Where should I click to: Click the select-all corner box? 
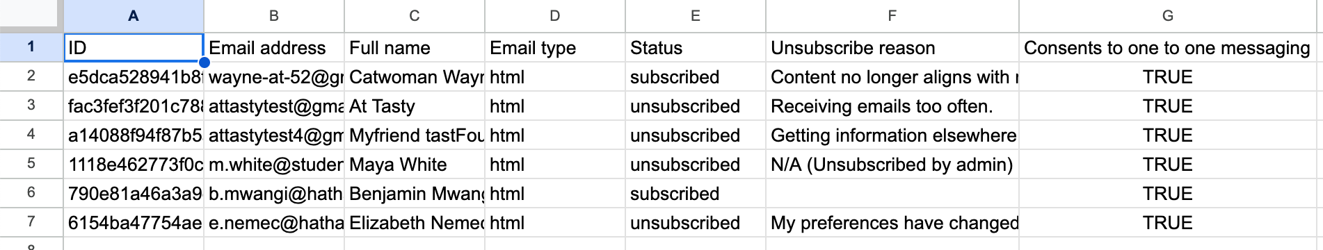click(x=31, y=16)
